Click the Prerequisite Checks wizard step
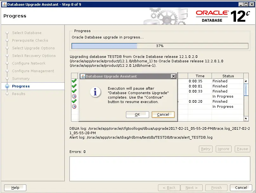Image resolution: width=256 pixels, height=193 pixels. pos(30,40)
